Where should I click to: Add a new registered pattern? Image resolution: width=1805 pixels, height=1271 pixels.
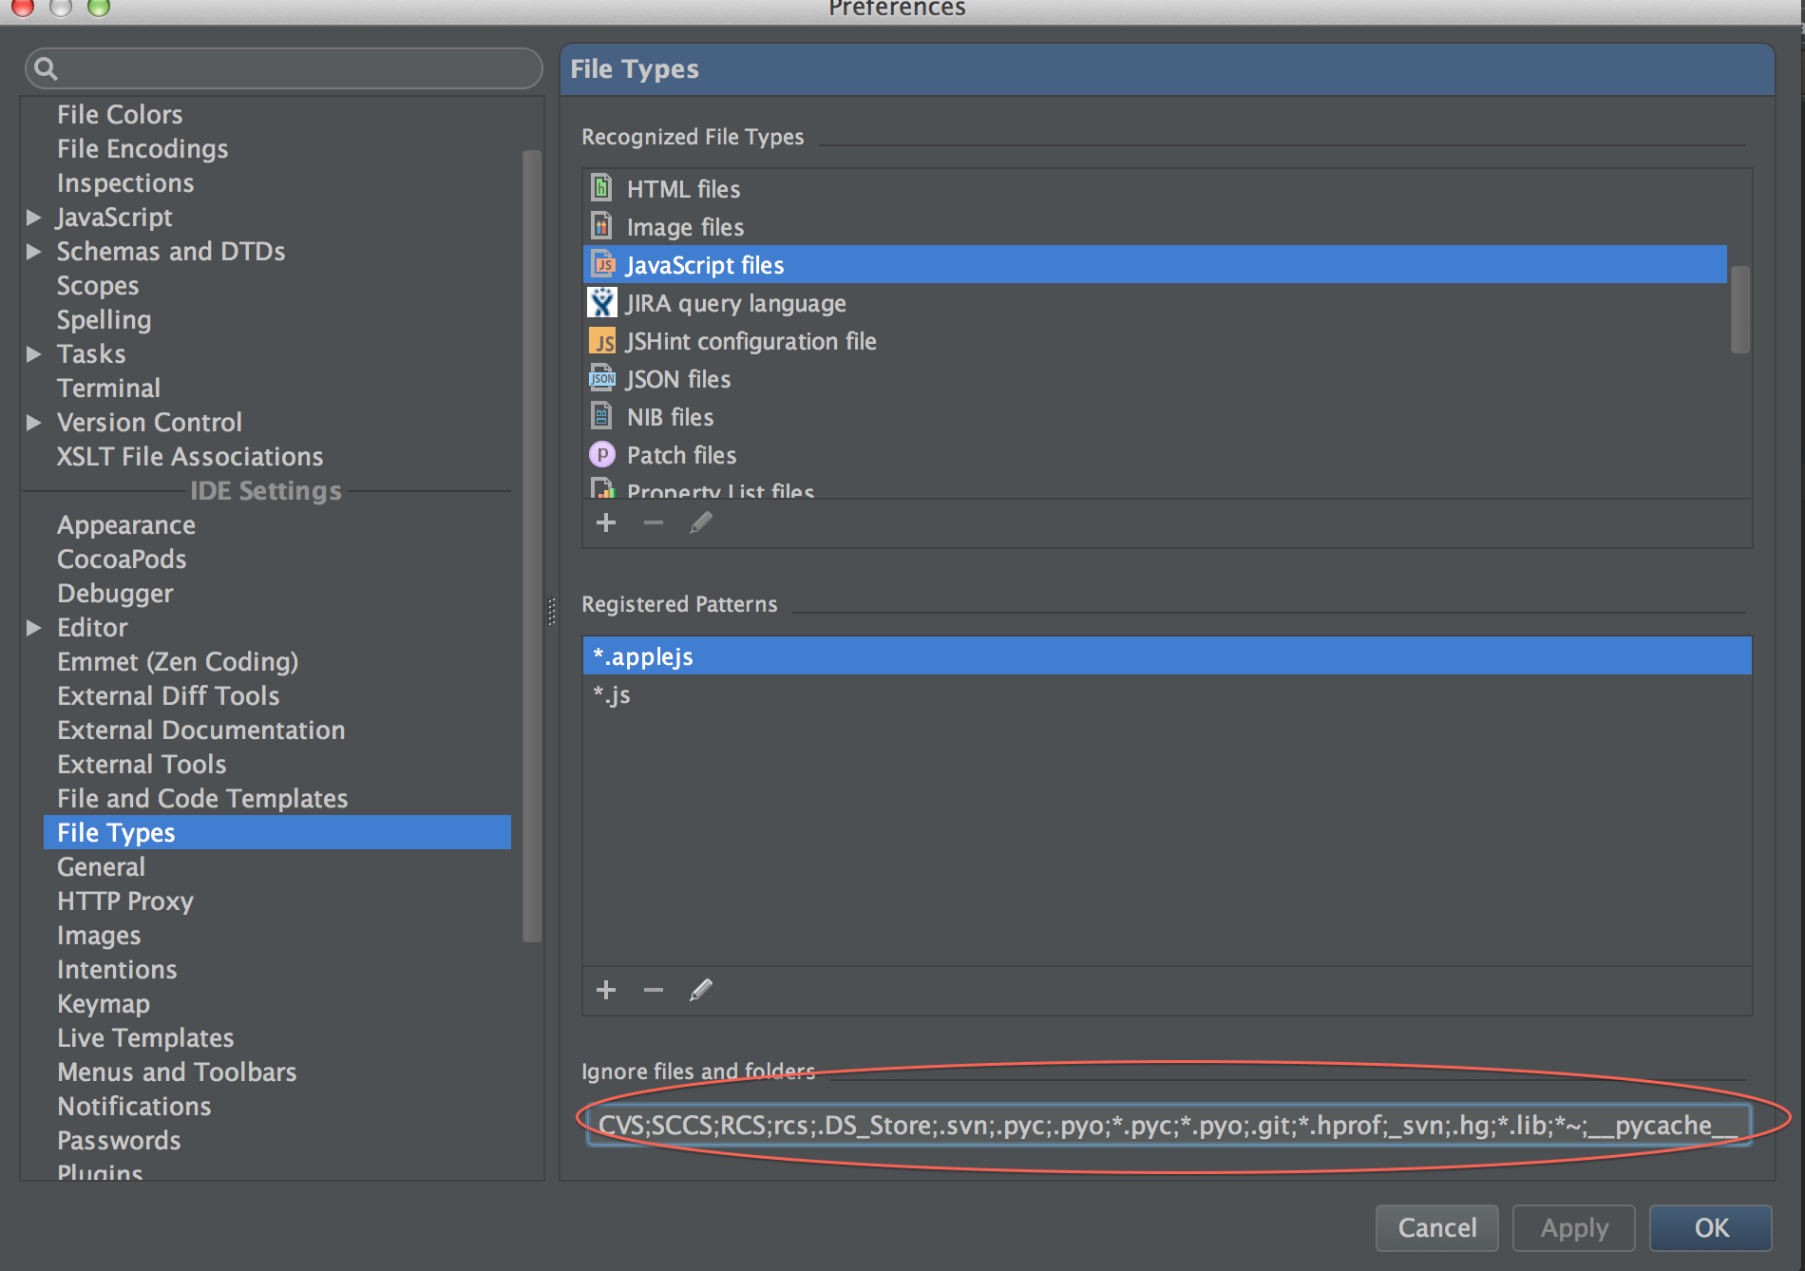click(606, 990)
